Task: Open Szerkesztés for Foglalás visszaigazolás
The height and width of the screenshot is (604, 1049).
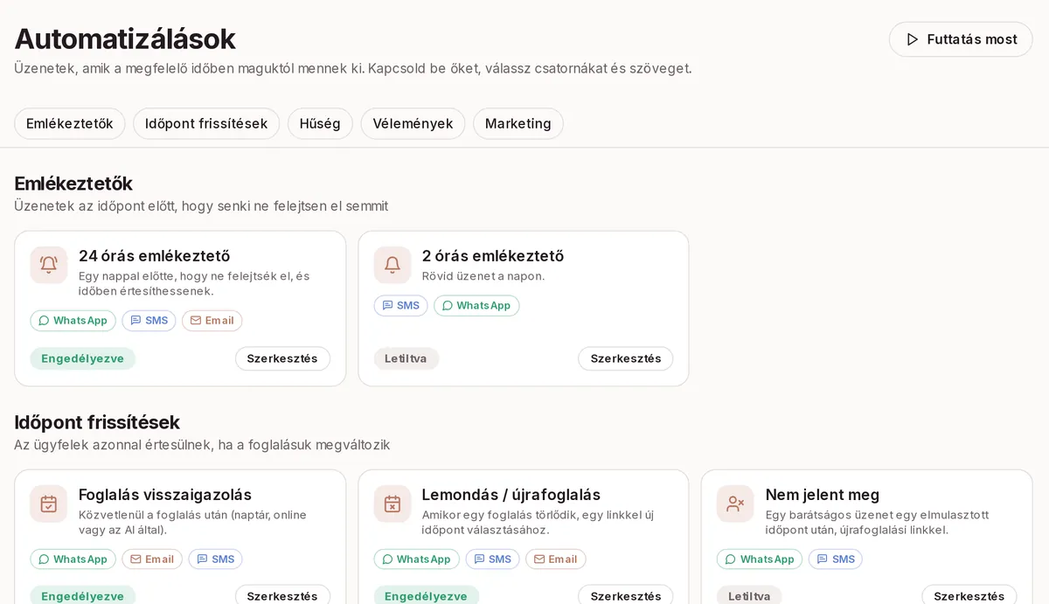Action: tap(282, 596)
